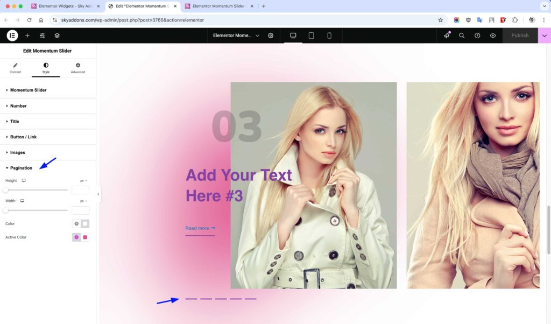Select the Add Your Text Here #3 heading
The width and height of the screenshot is (551, 324).
[x=238, y=185]
